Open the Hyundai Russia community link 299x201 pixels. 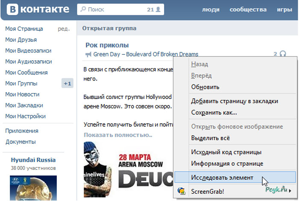pyautogui.click(x=33, y=160)
